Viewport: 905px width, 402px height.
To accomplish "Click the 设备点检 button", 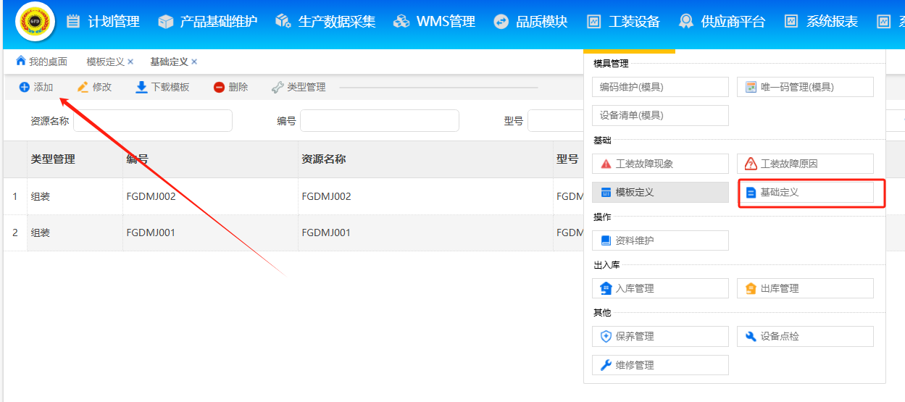I will click(804, 336).
